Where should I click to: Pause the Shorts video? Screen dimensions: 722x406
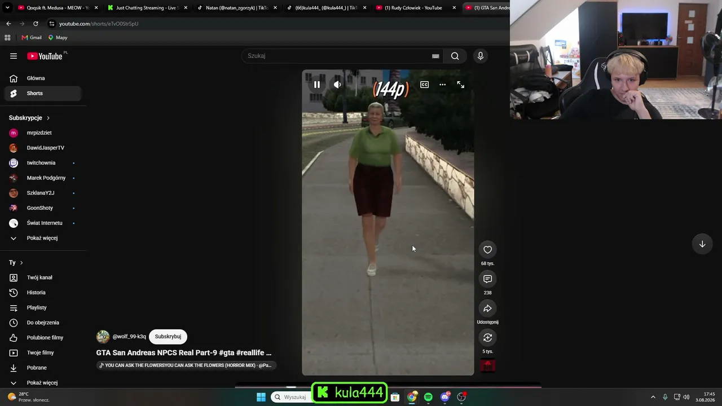pos(317,85)
